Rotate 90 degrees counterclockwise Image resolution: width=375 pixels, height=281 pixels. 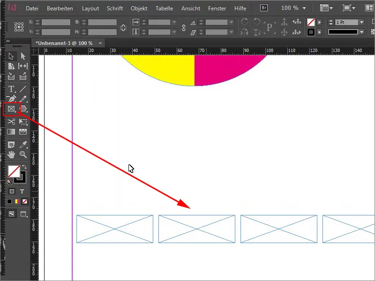point(256,22)
